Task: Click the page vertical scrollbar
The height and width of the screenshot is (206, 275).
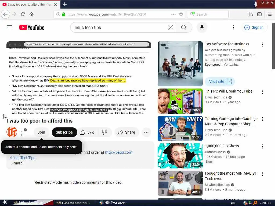Action: pos(273,46)
